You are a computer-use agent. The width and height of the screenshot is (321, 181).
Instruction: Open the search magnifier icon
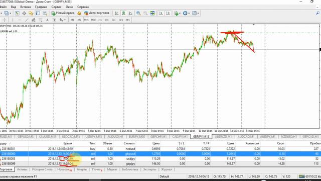pos(318,13)
